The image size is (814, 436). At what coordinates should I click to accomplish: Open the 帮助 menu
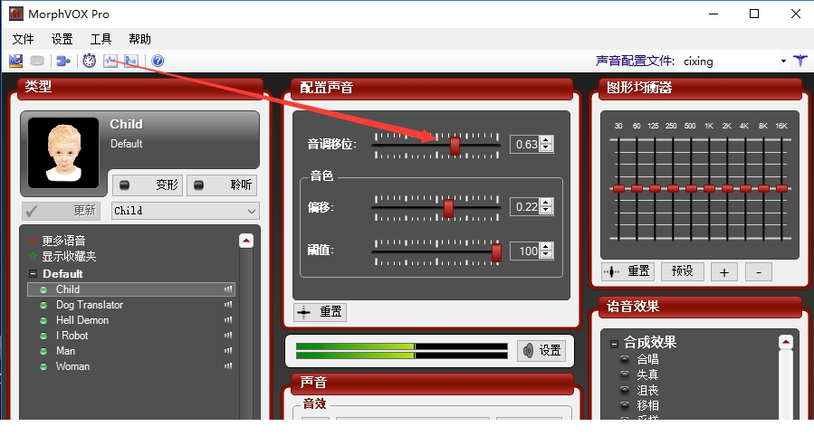[x=140, y=40]
